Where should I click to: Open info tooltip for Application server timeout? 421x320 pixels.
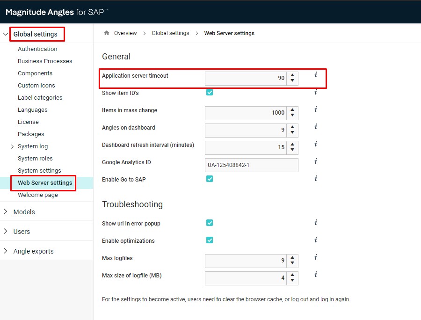[315, 75]
